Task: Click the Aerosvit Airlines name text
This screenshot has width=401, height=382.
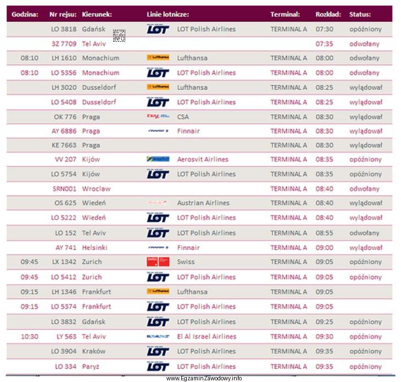Action: point(203,159)
